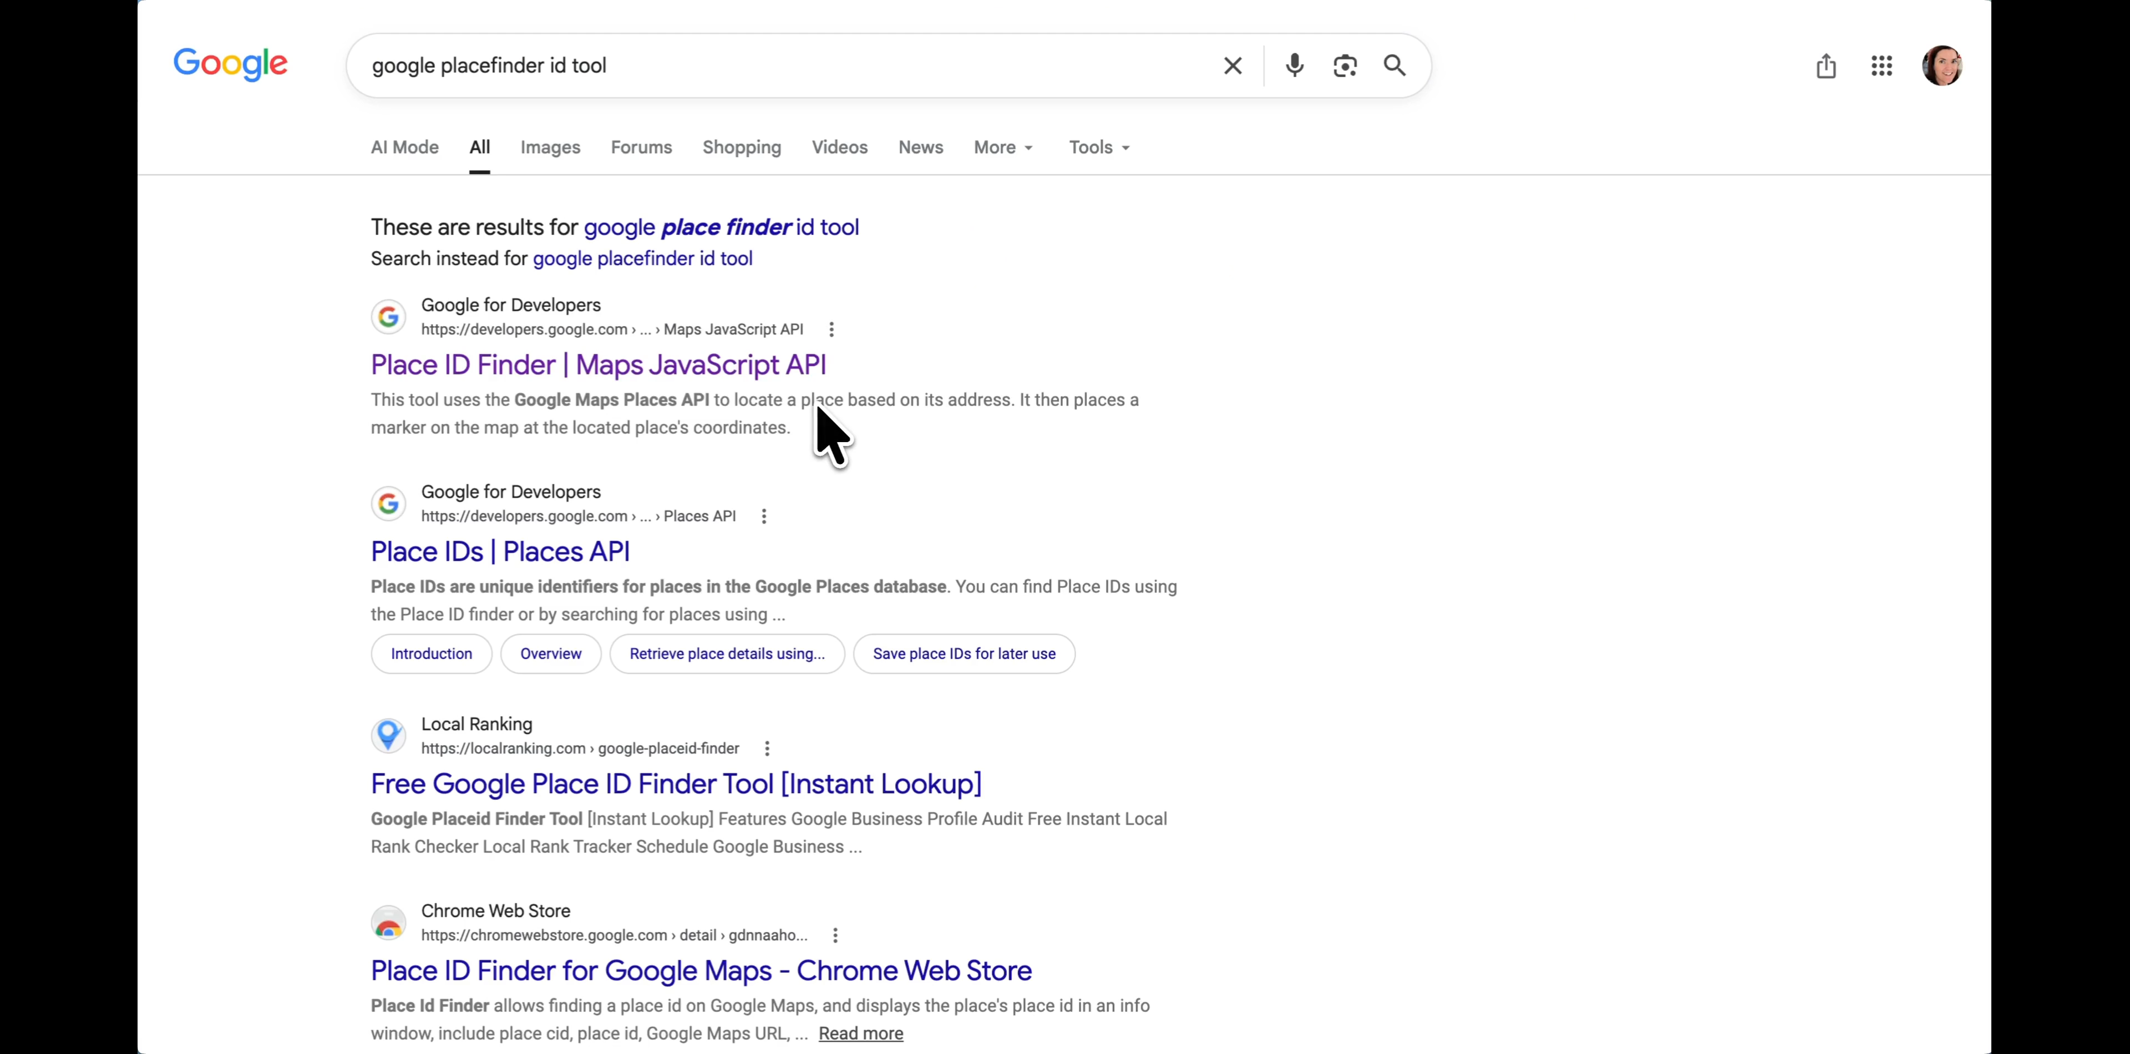
Task: Clear the search box with X icon
Action: (1232, 65)
